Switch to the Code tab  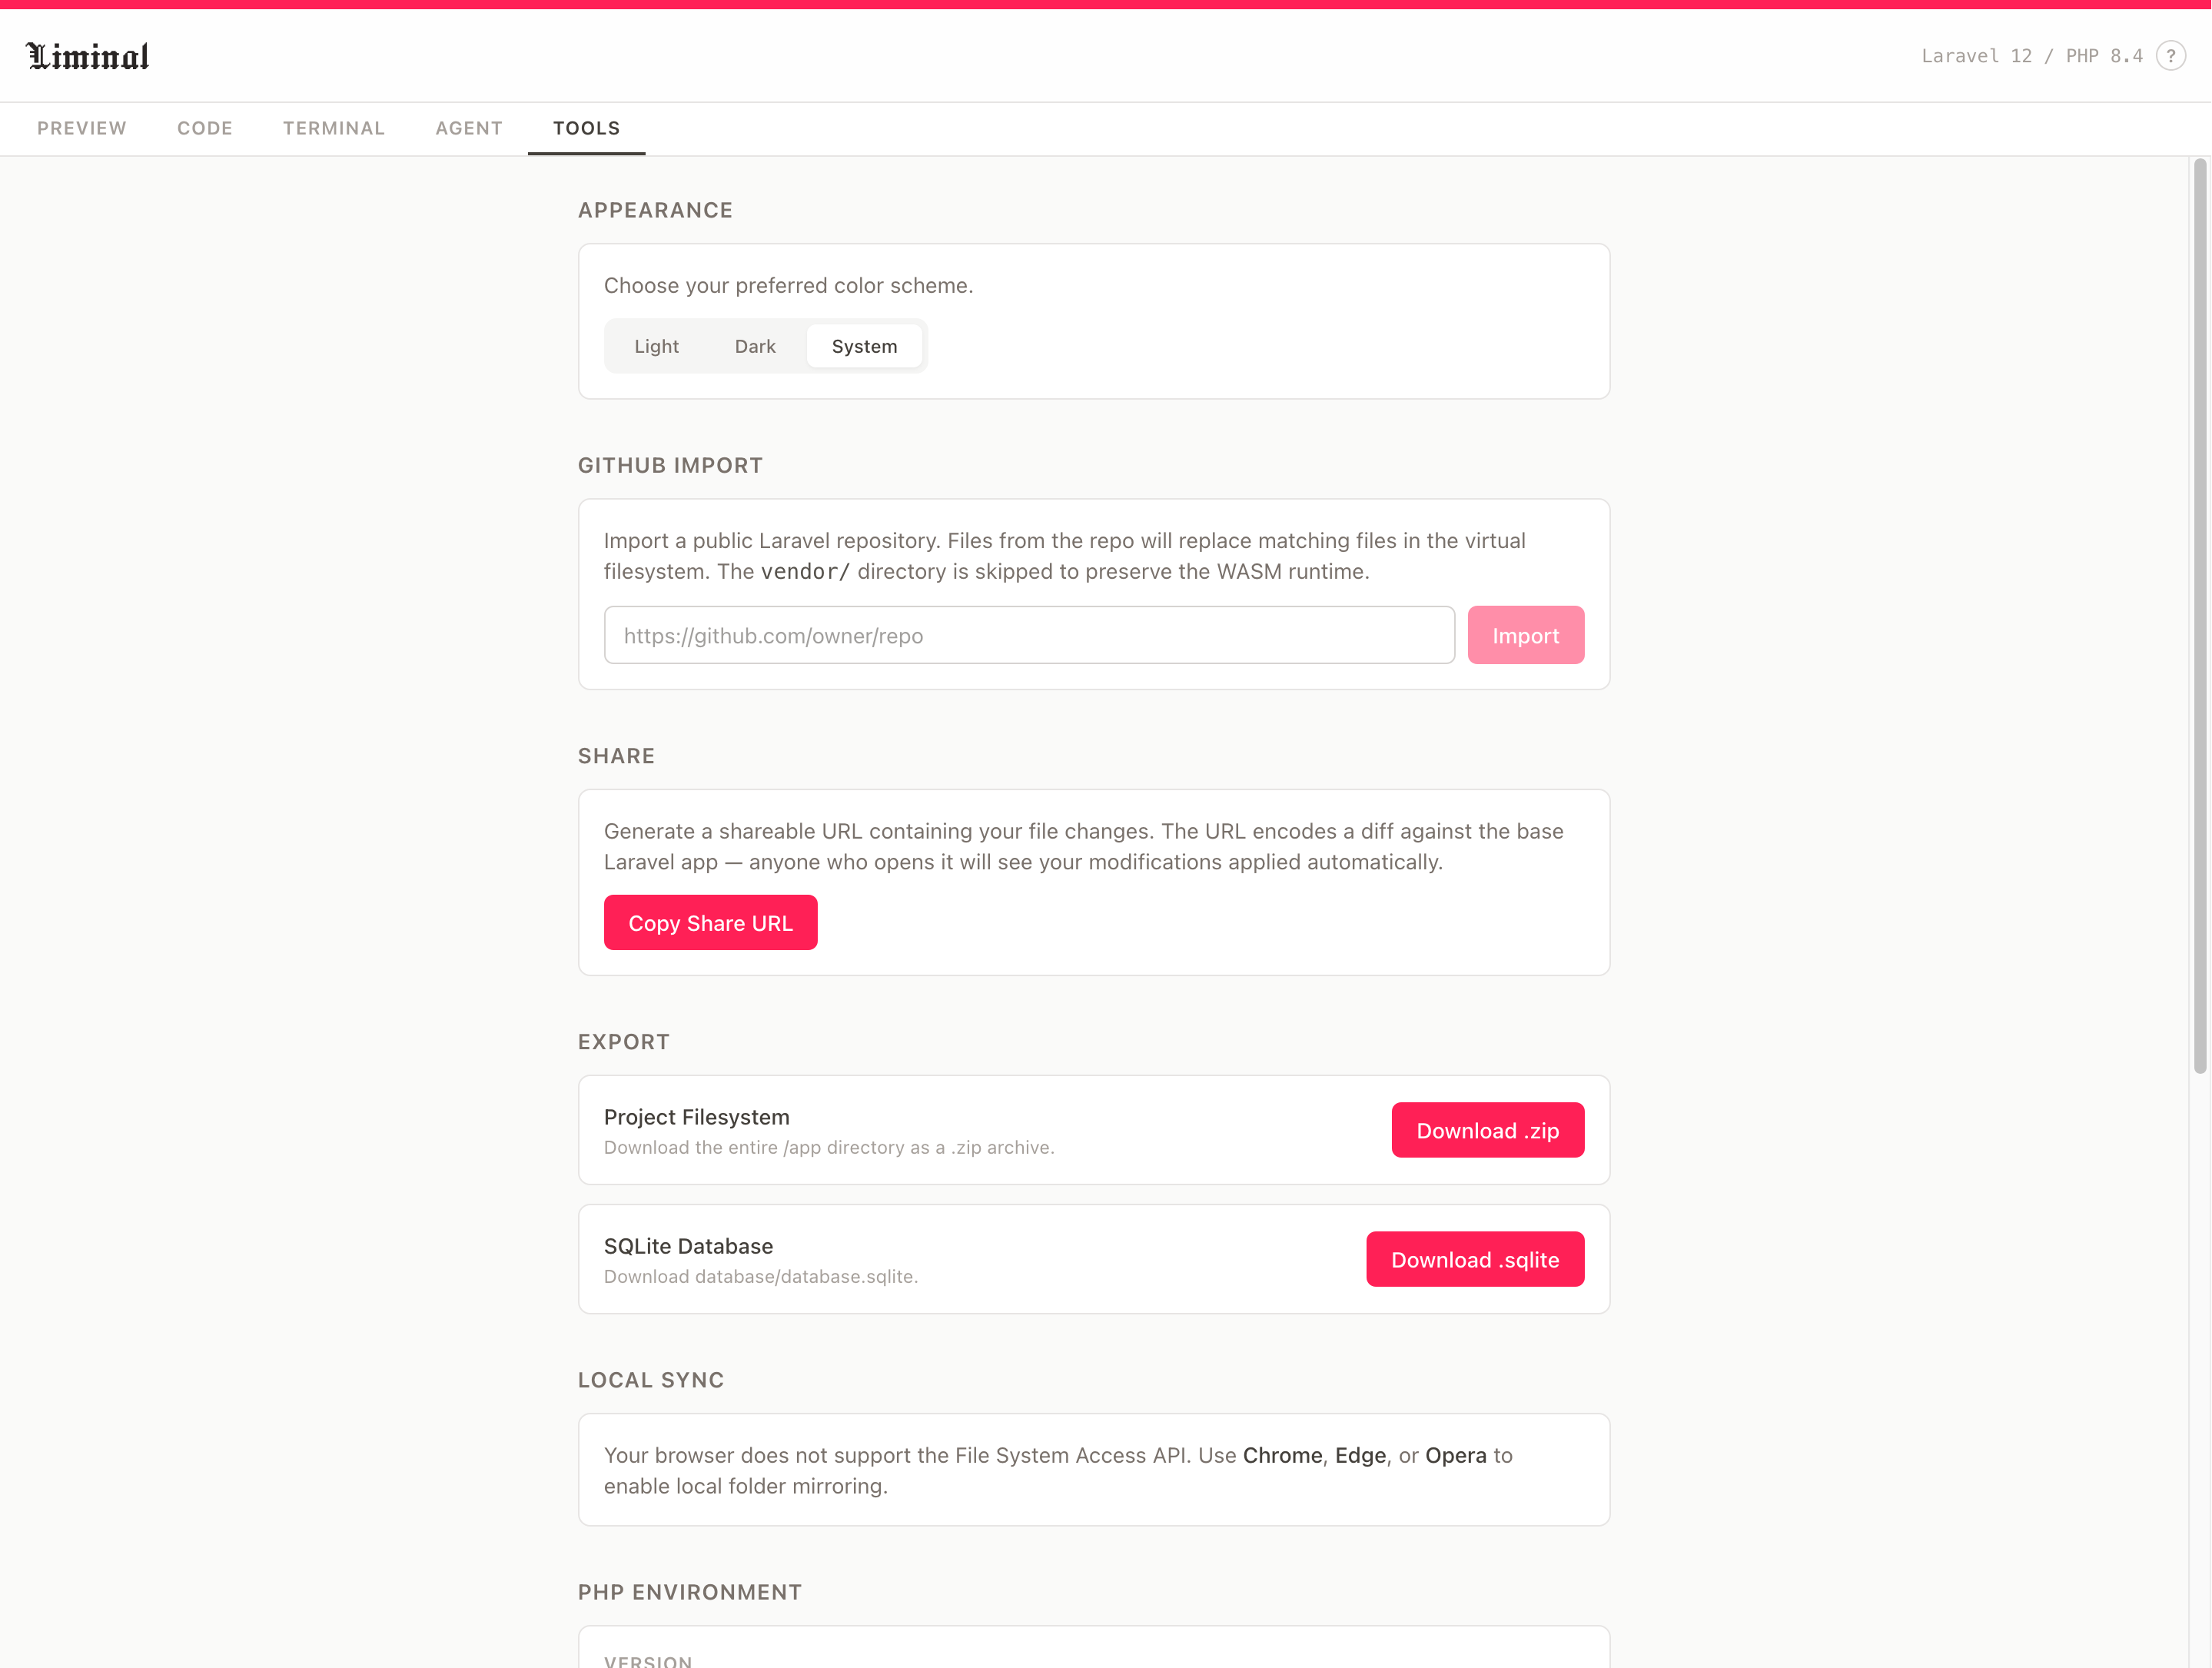[x=205, y=128]
